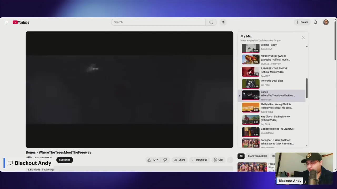Click the 8.6M views 9 years ago text

coord(41,170)
